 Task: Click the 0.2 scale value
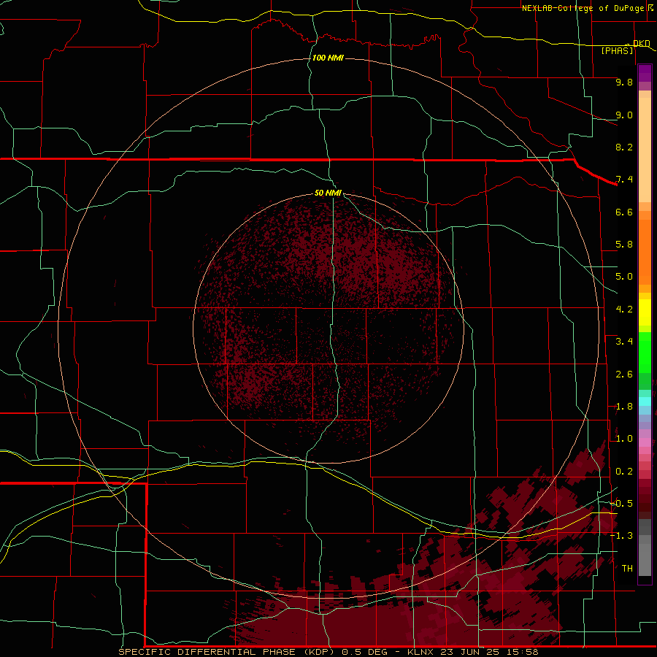pyautogui.click(x=624, y=472)
